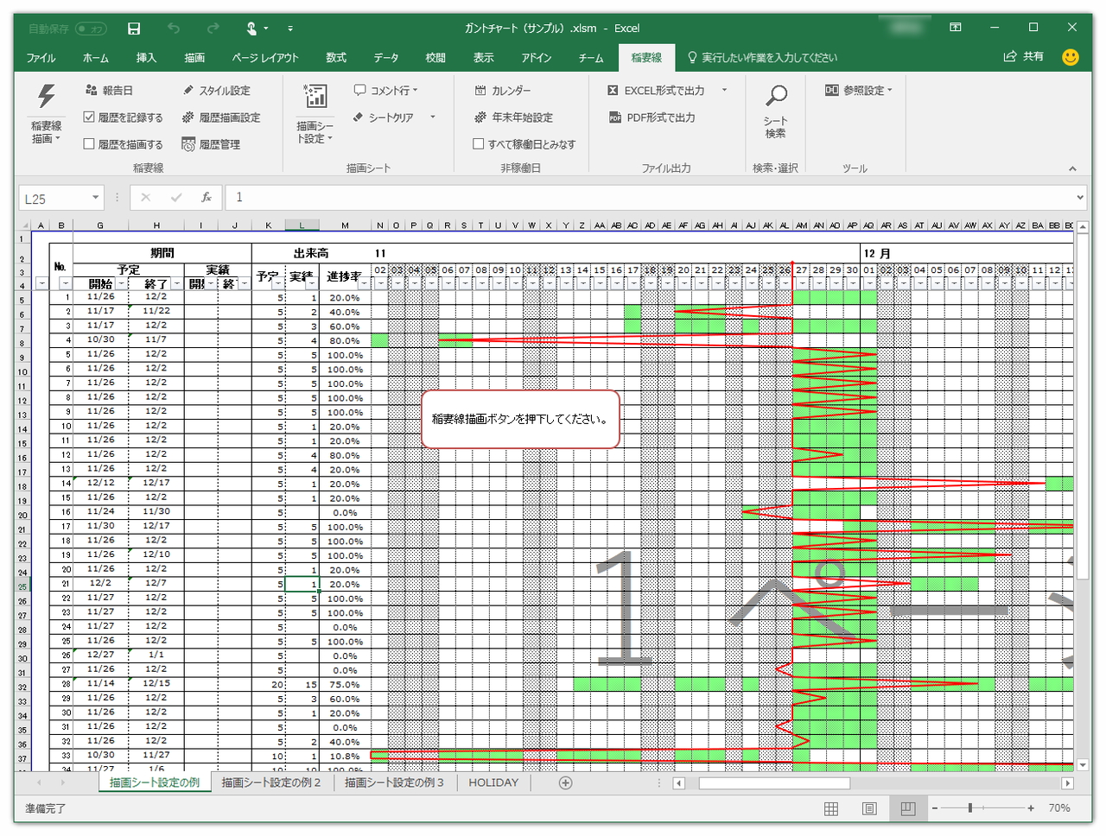Expand the formula bar arrow
Viewport: 1106px width, 836px height.
click(1080, 198)
